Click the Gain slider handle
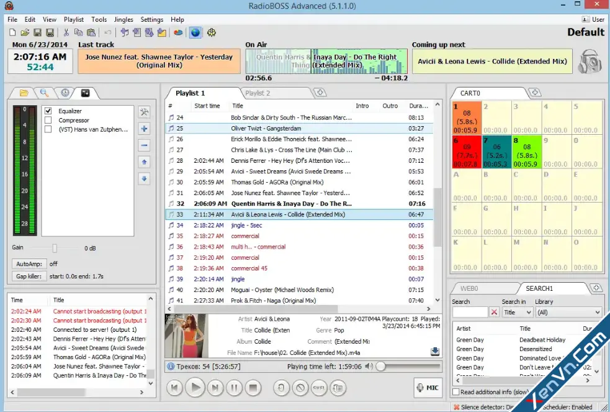 (55, 248)
